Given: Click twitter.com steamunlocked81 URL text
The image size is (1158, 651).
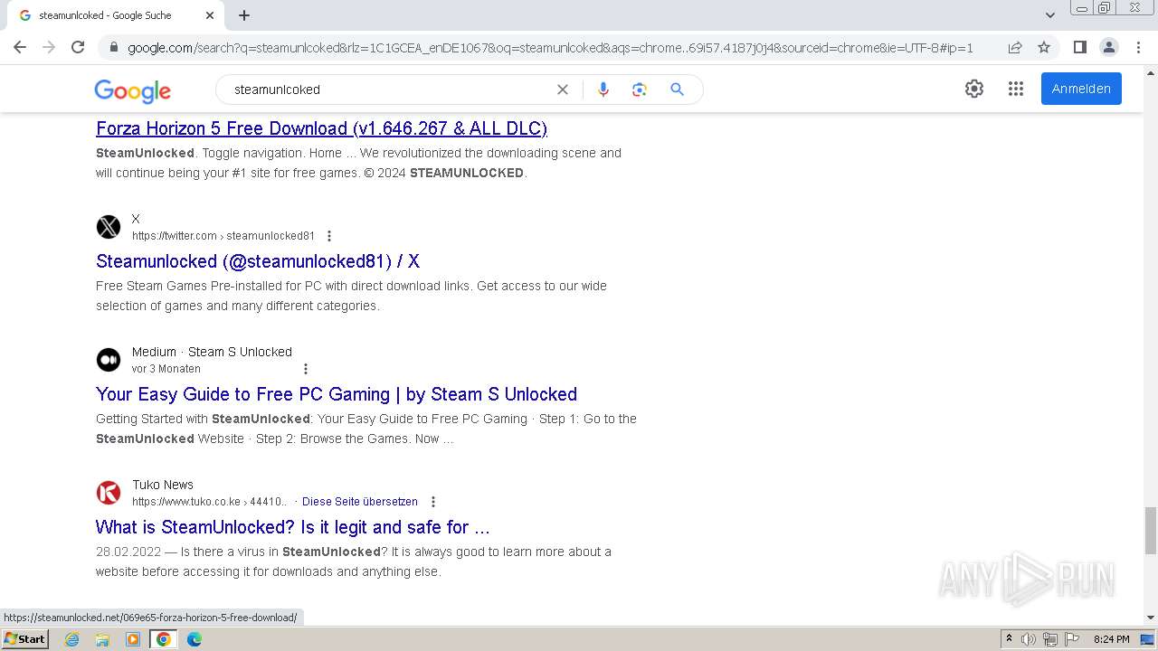Looking at the screenshot, I should pyautogui.click(x=223, y=236).
